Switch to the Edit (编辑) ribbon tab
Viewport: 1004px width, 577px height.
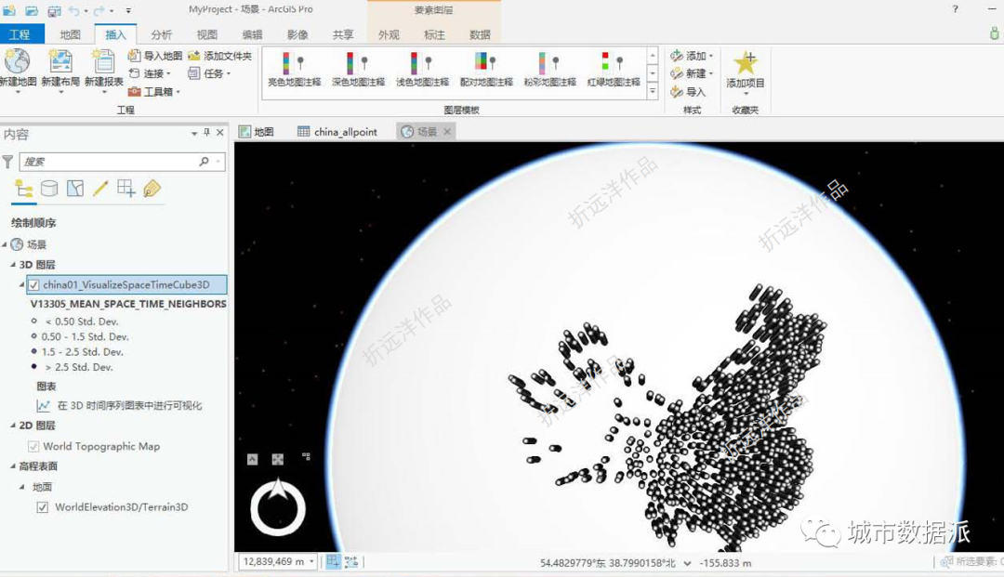[x=252, y=34]
